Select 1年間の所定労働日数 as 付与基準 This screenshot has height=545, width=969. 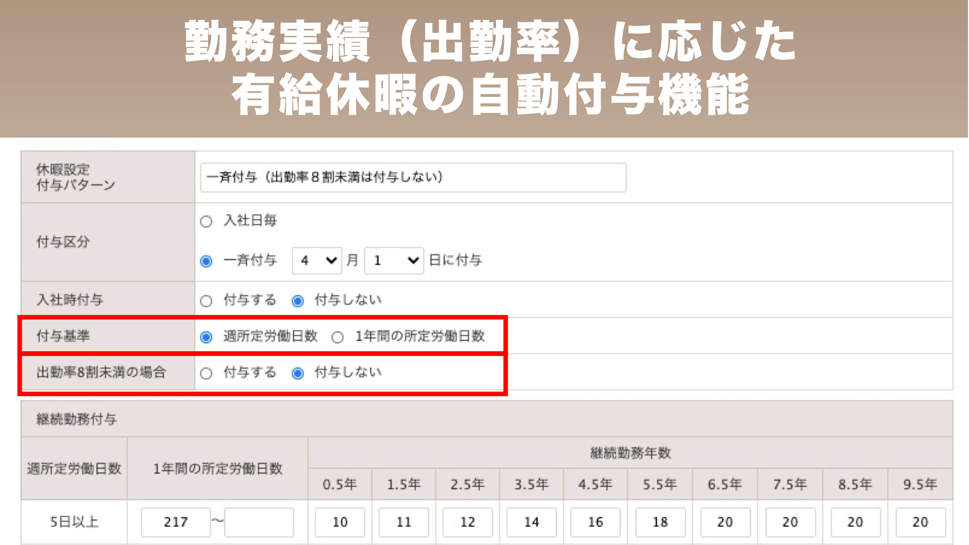tap(338, 337)
